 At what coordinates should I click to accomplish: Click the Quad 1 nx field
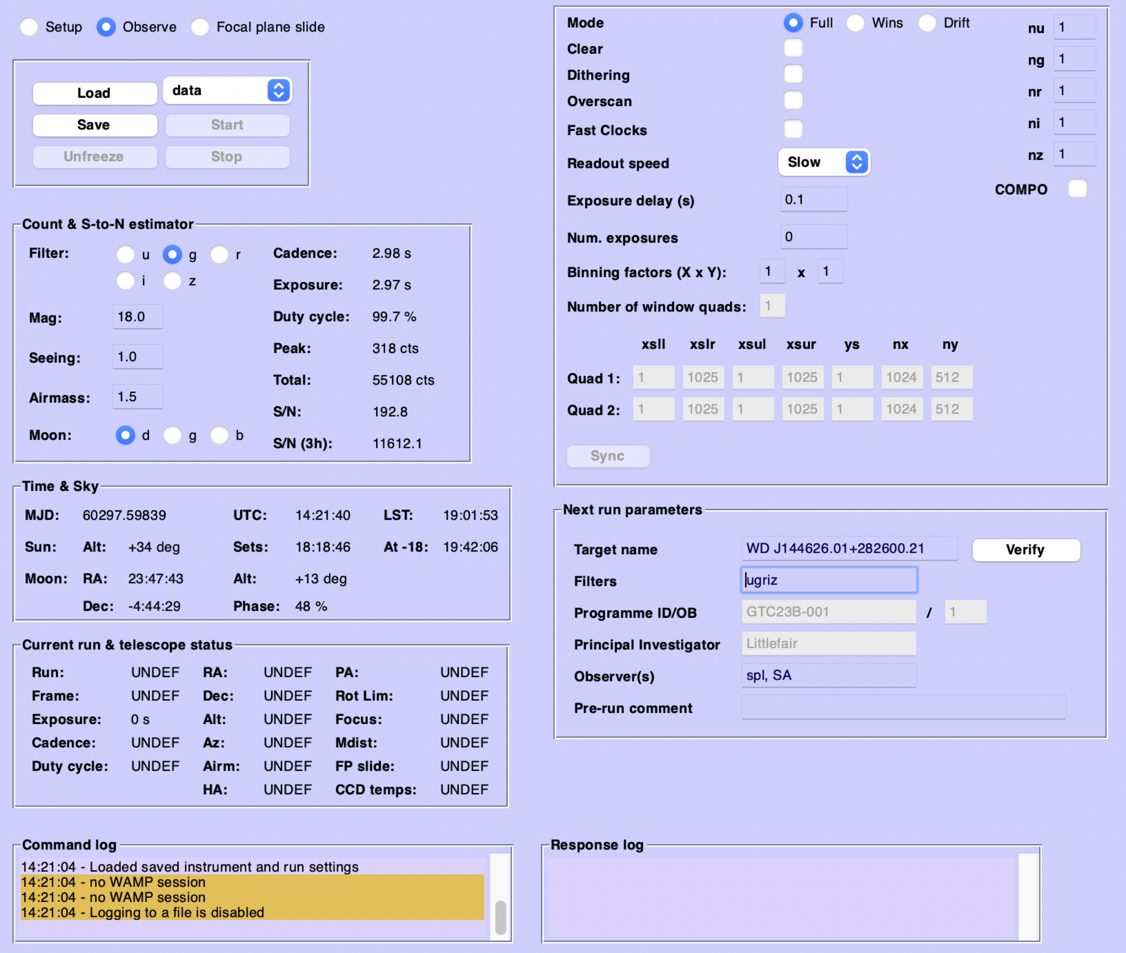[x=902, y=377]
